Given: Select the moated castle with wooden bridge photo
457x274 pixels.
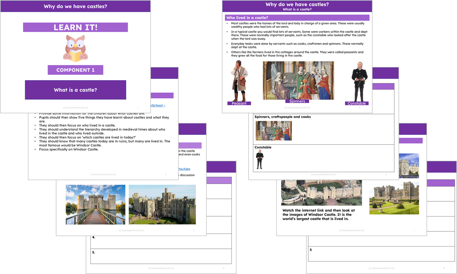Looking at the screenshot, I should tap(95, 205).
